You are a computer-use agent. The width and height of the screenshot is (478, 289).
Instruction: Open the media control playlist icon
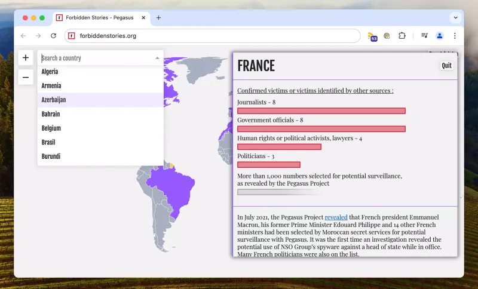tap(424, 36)
